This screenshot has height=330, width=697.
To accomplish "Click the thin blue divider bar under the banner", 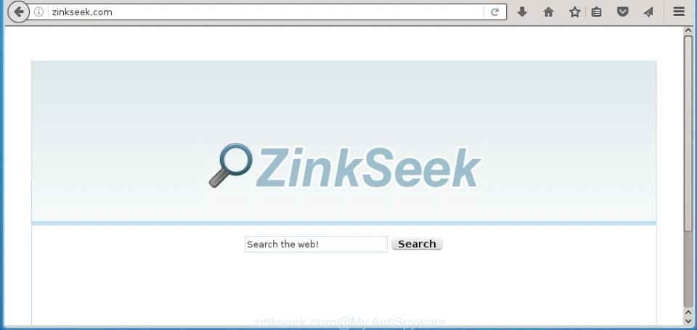I will tap(344, 223).
